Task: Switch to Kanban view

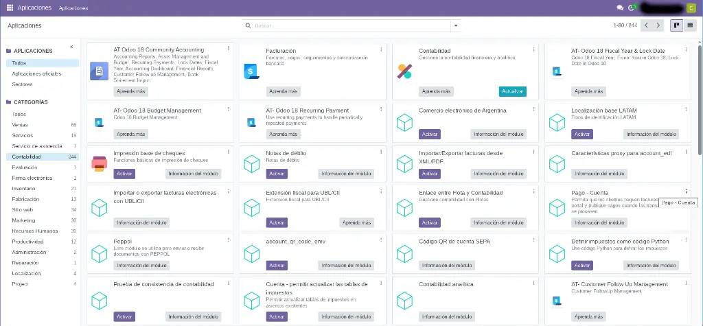Action: pos(677,25)
